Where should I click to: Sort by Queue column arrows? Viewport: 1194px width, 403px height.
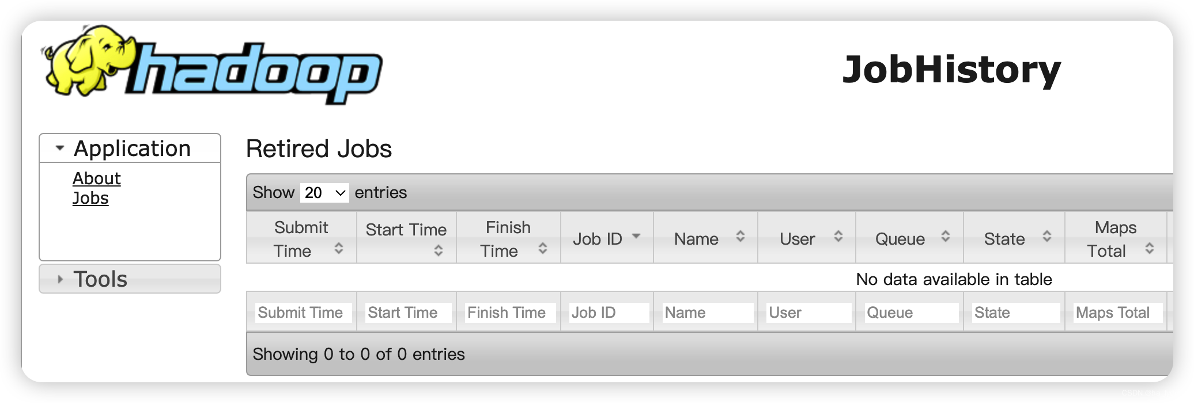946,236
